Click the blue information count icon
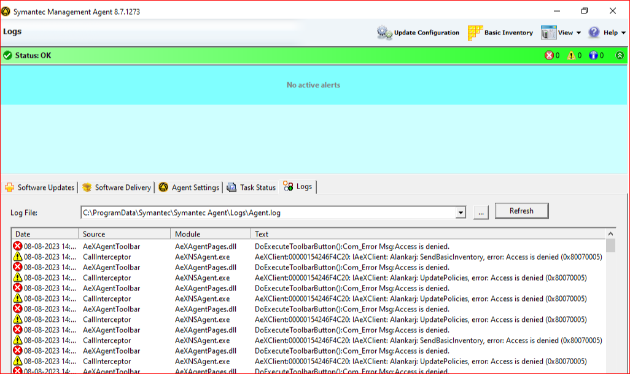 [x=593, y=55]
